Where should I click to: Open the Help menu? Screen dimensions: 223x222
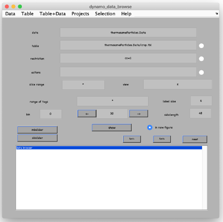pyautogui.click(x=126, y=14)
